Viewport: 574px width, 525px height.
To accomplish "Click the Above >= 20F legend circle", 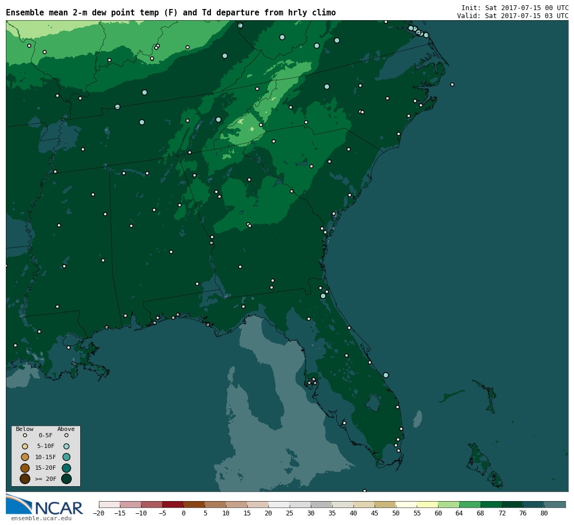I will [66, 479].
